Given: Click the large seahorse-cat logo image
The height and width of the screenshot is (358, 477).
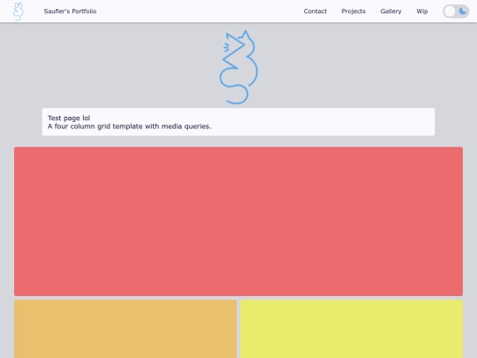Looking at the screenshot, I should coord(238,67).
